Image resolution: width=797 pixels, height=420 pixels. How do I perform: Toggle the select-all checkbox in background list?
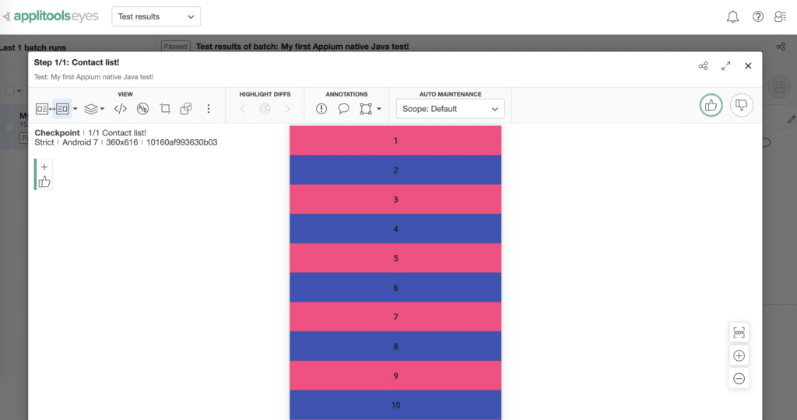coord(9,91)
